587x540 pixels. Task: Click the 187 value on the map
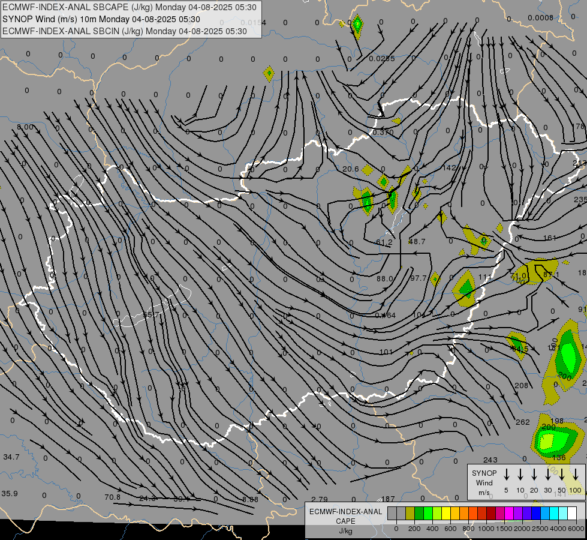tap(388, 499)
